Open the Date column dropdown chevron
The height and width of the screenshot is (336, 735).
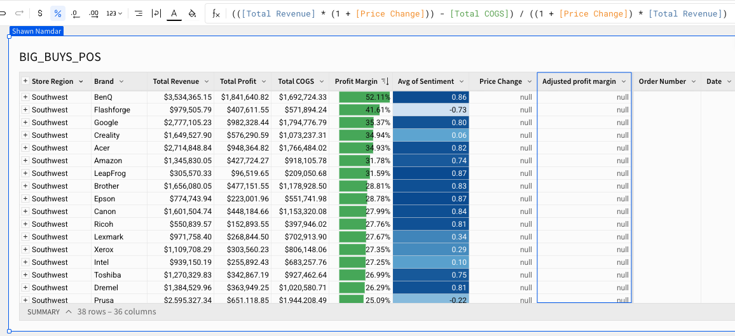pyautogui.click(x=729, y=81)
